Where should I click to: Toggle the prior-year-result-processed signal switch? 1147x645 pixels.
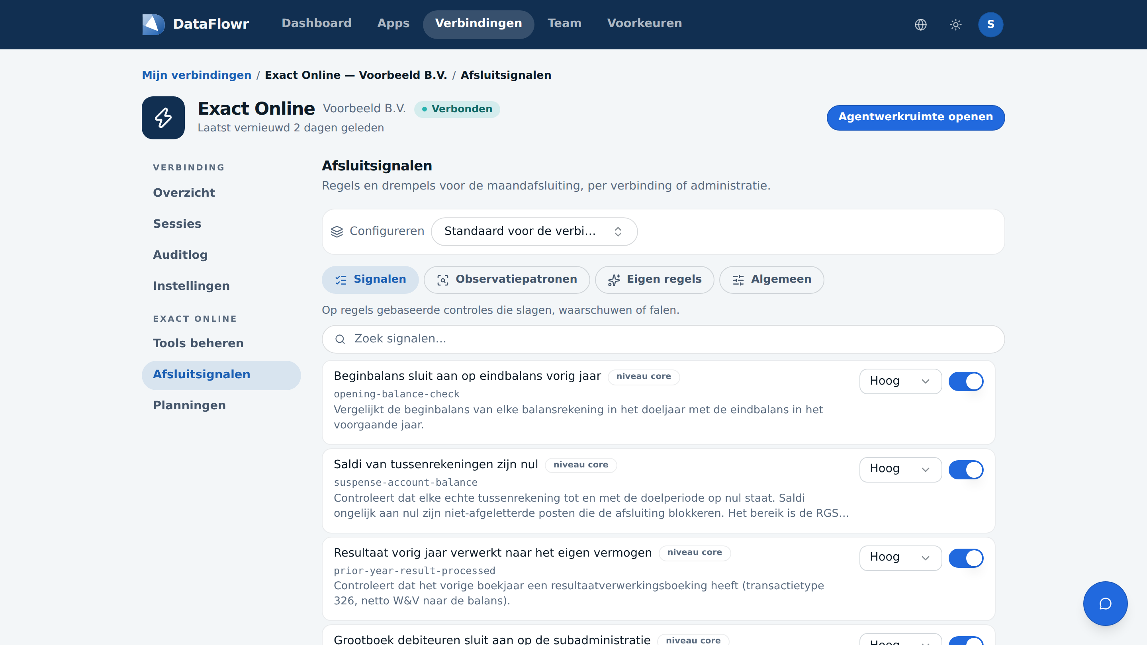[966, 558]
